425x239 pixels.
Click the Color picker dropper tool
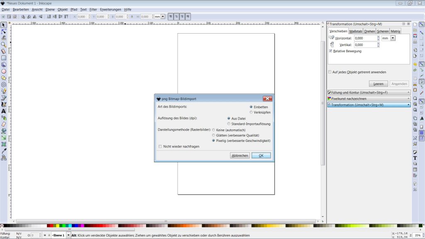pyautogui.click(x=4, y=151)
